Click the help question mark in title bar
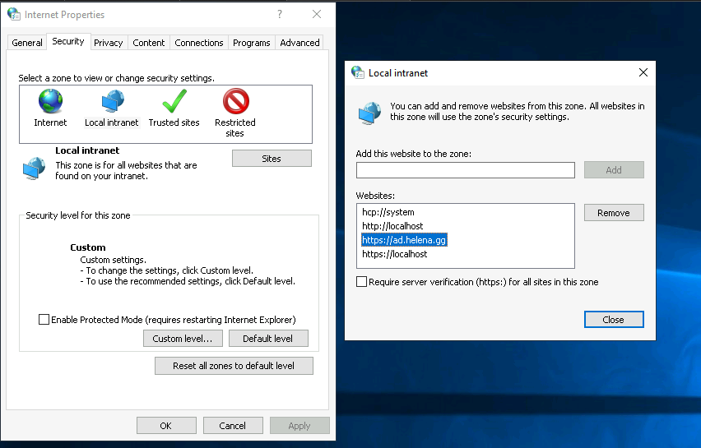The image size is (701, 448). [280, 14]
